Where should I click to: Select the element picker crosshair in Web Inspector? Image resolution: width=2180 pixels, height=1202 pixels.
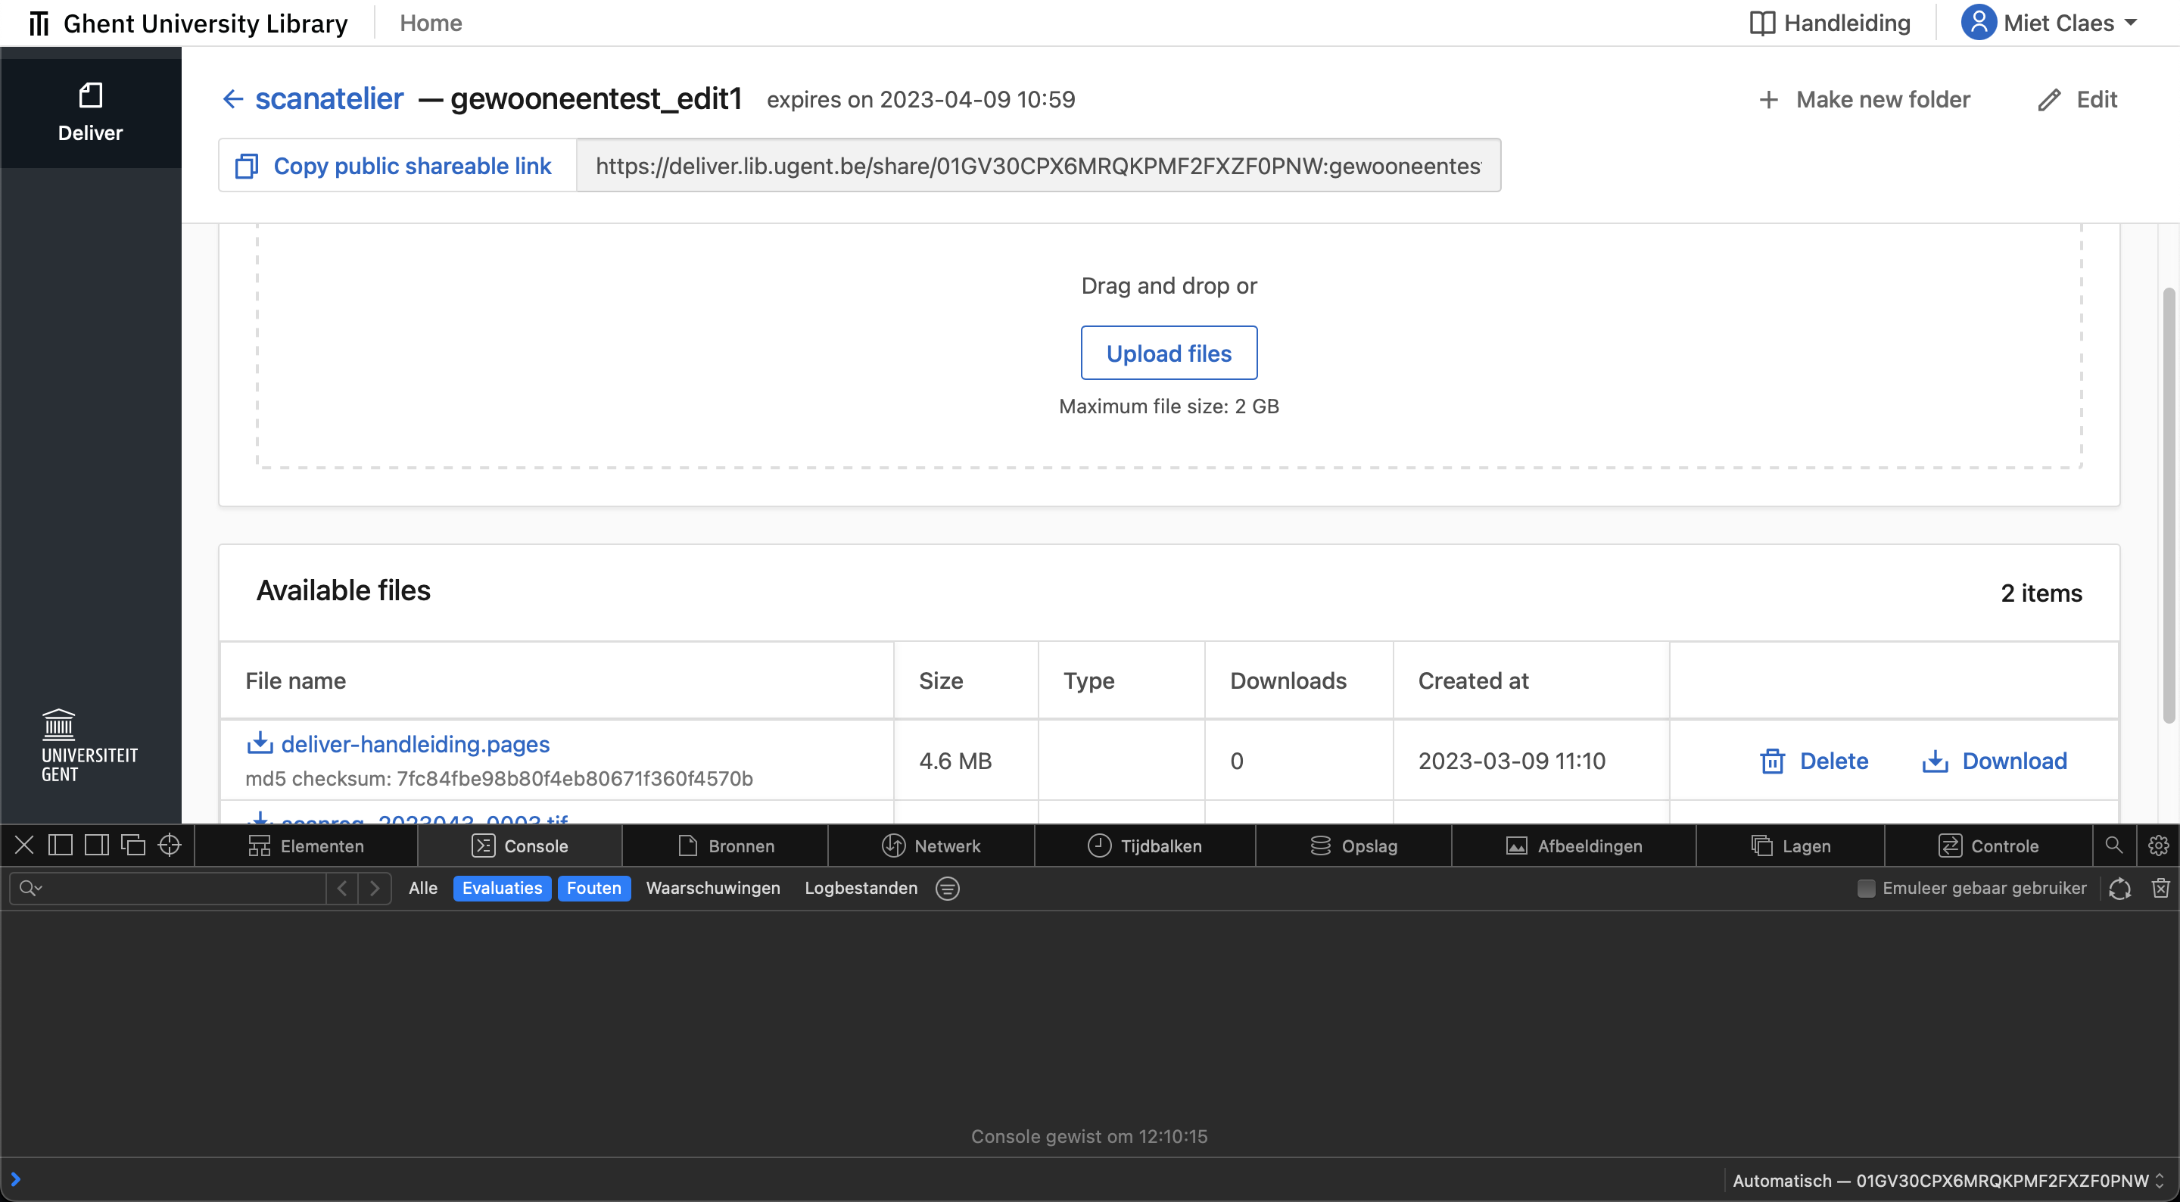point(170,845)
